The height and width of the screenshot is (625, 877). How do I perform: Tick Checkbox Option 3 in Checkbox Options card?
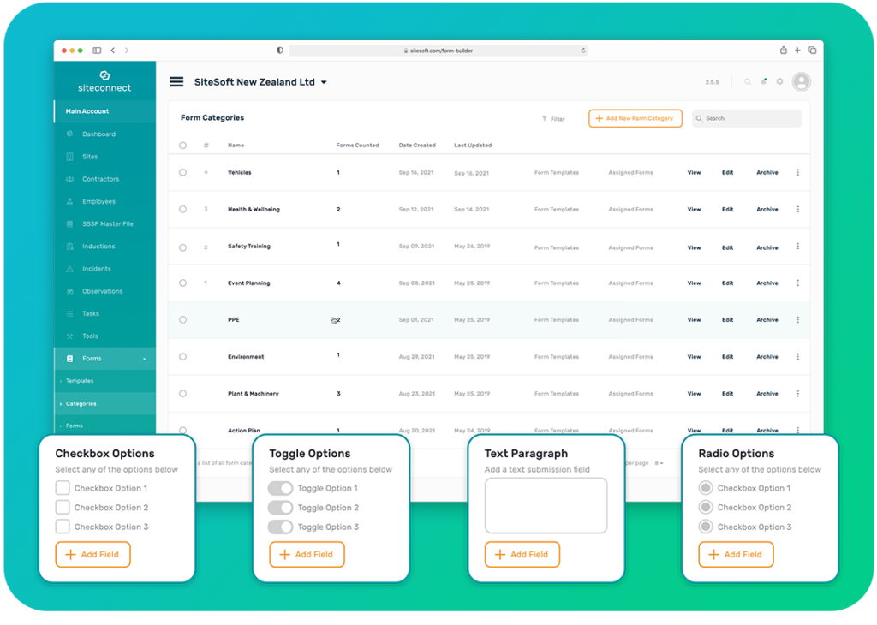click(x=63, y=527)
